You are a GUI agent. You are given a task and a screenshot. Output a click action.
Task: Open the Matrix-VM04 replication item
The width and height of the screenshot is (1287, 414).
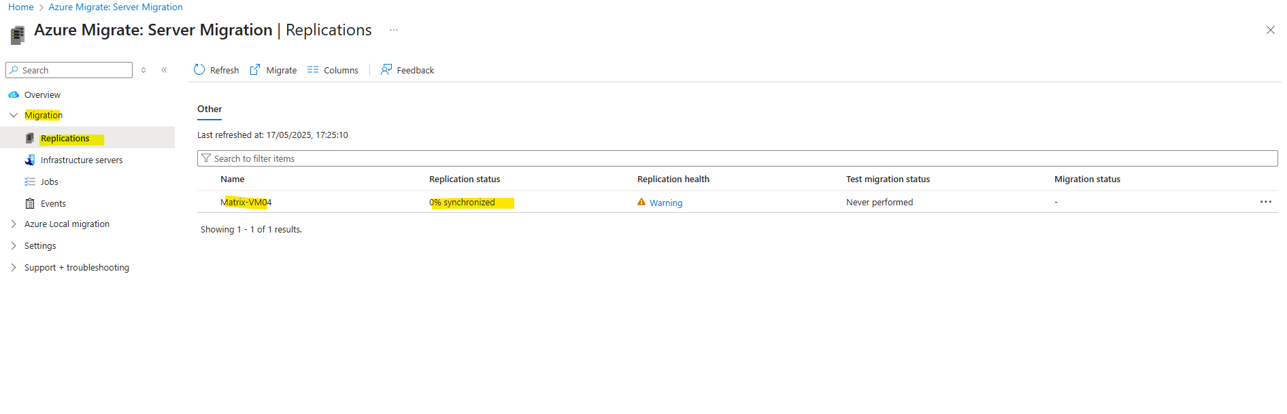246,203
